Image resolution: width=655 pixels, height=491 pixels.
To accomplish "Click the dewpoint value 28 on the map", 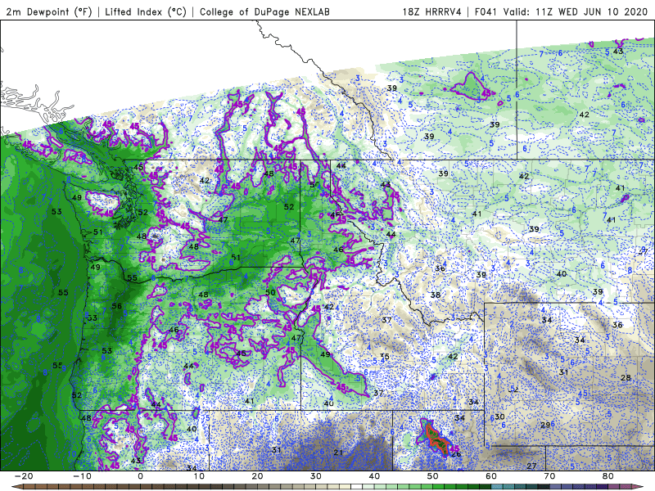I will pyautogui.click(x=626, y=377).
